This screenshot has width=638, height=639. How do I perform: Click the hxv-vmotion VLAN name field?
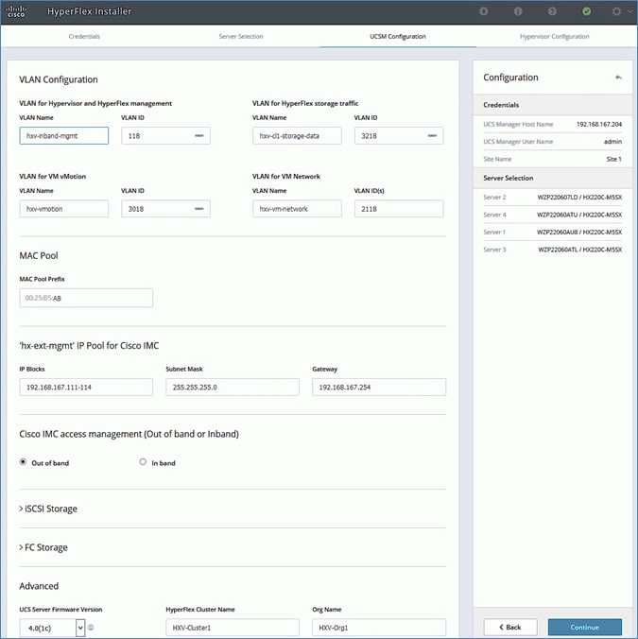(x=64, y=209)
